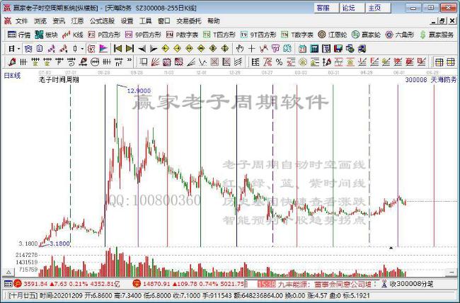Click the 300008 天海防务 stock label
The width and height of the screenshot is (460, 303).
click(431, 79)
